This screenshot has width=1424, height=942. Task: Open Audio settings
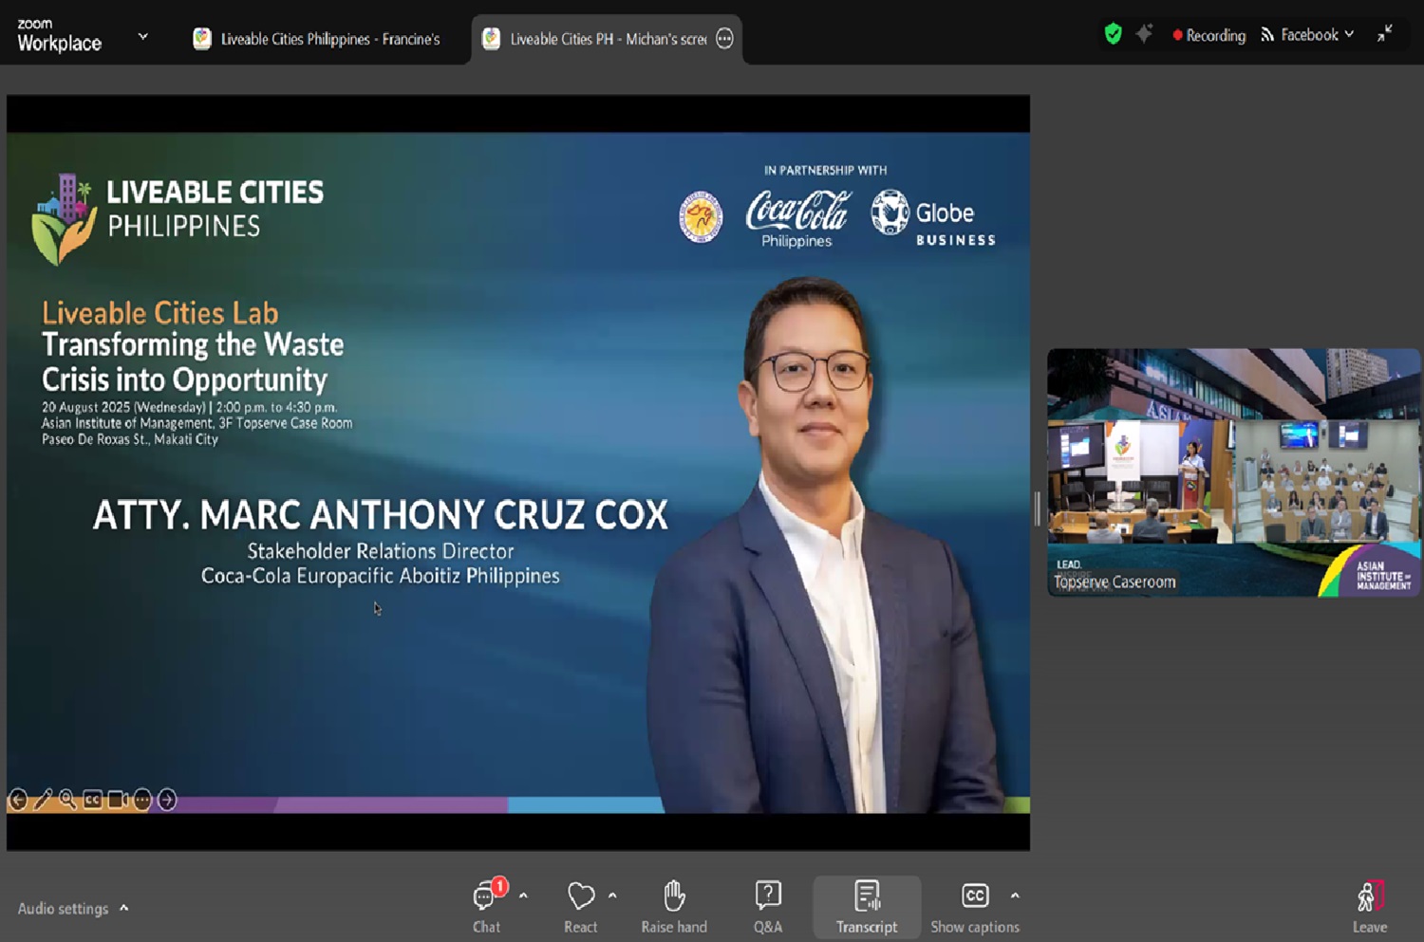63,908
